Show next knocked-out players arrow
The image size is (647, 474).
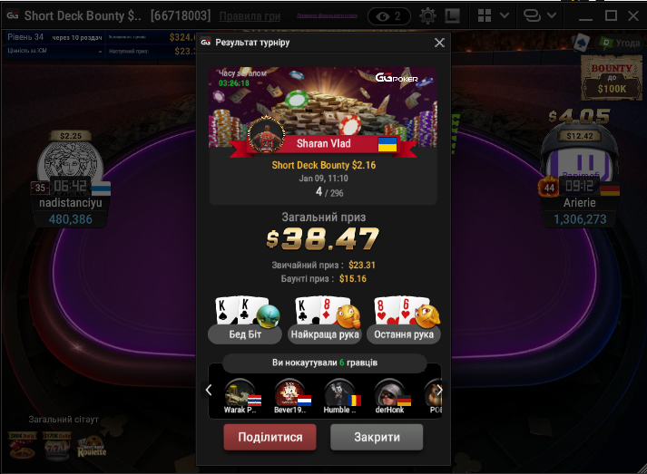point(439,390)
